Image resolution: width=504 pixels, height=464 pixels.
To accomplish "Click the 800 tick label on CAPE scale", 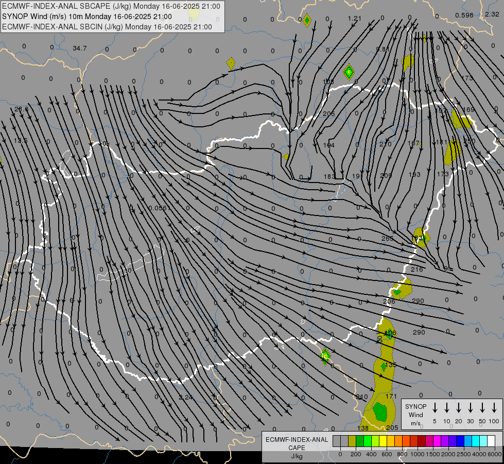I will click(x=402, y=454).
